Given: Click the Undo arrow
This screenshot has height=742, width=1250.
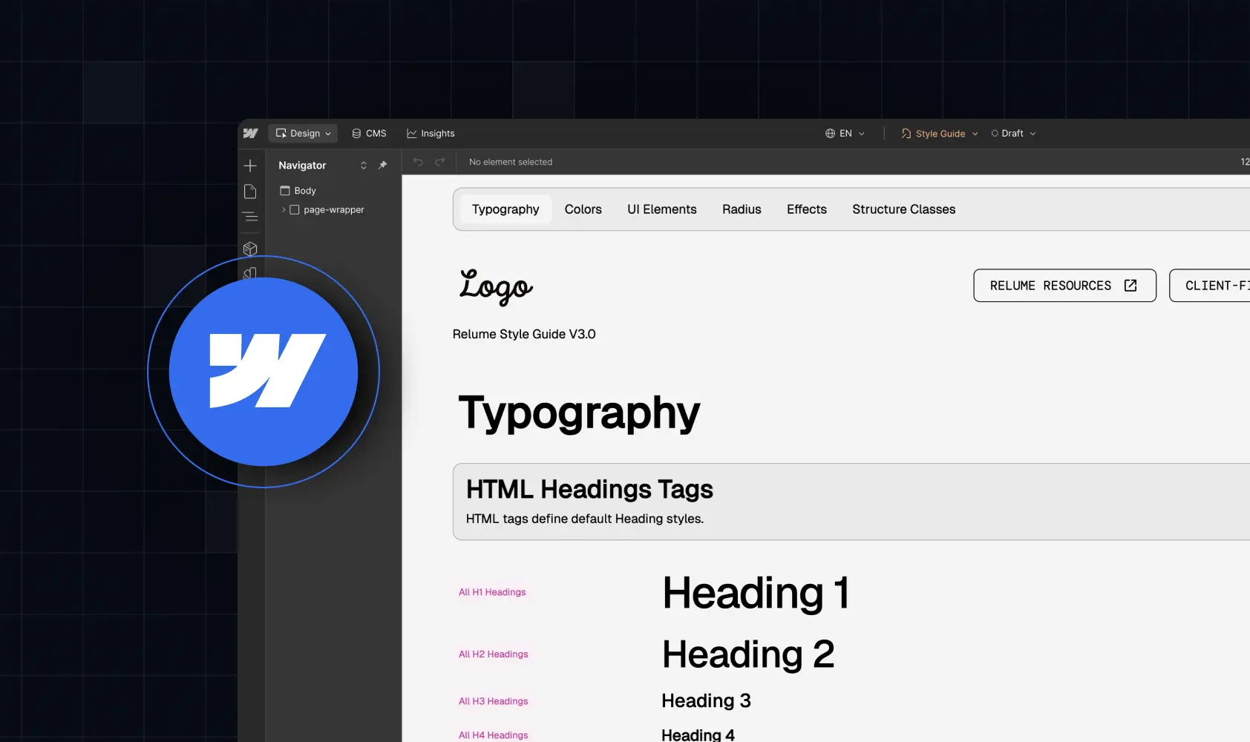Looking at the screenshot, I should click(x=418, y=162).
